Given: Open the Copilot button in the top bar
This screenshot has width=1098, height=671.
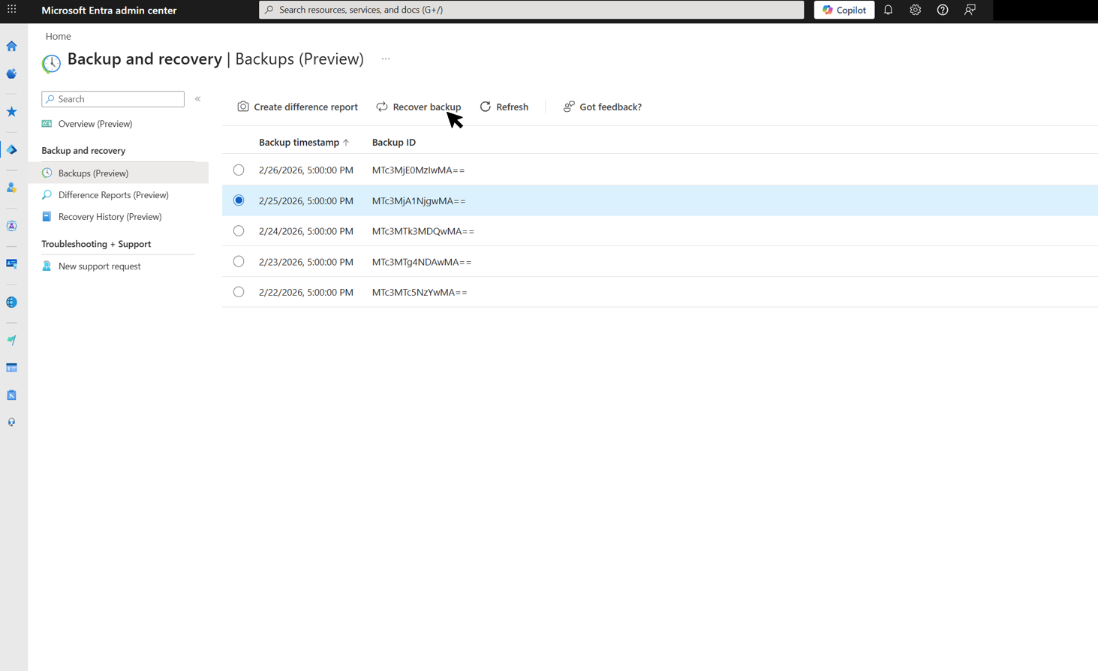Looking at the screenshot, I should pyautogui.click(x=844, y=10).
